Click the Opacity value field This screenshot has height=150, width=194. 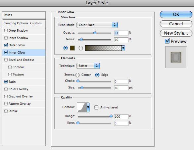(121, 33)
